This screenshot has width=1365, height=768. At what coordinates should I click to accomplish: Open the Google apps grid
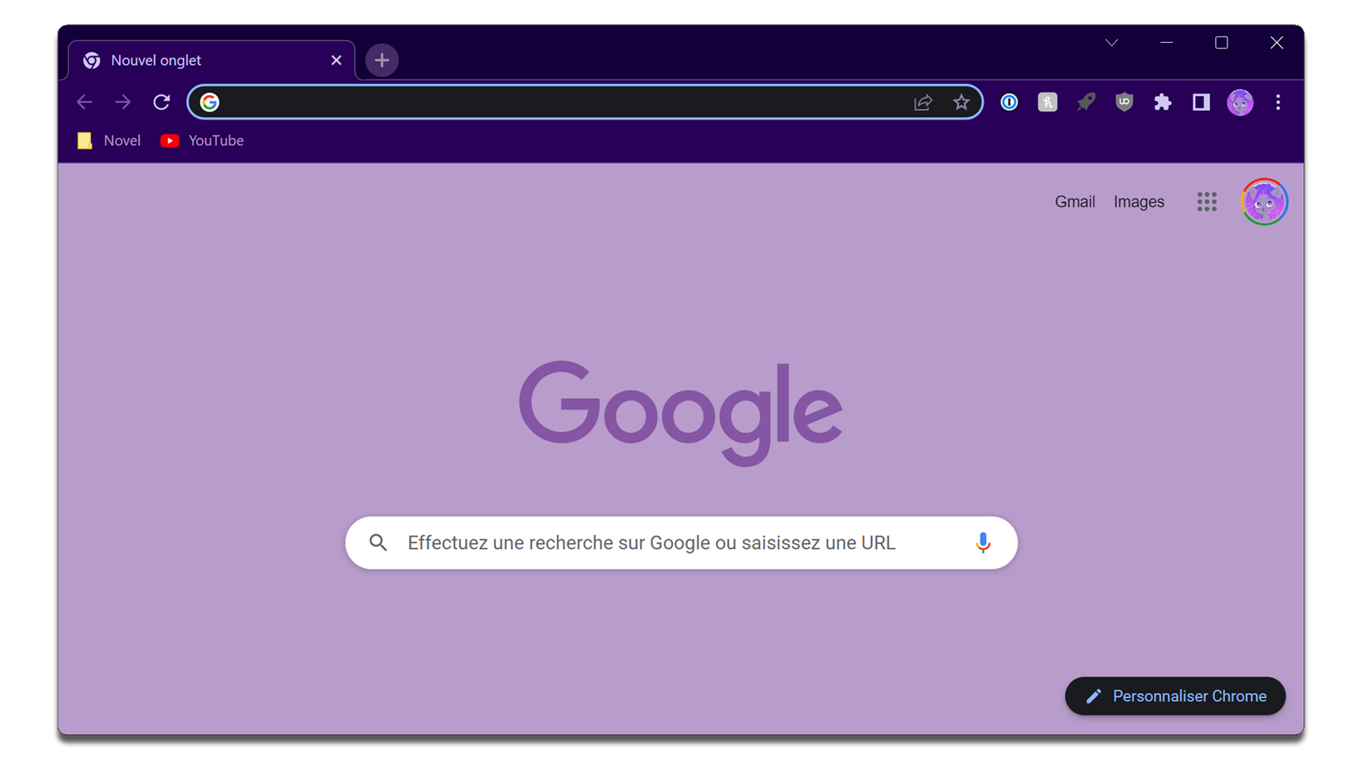(1206, 202)
